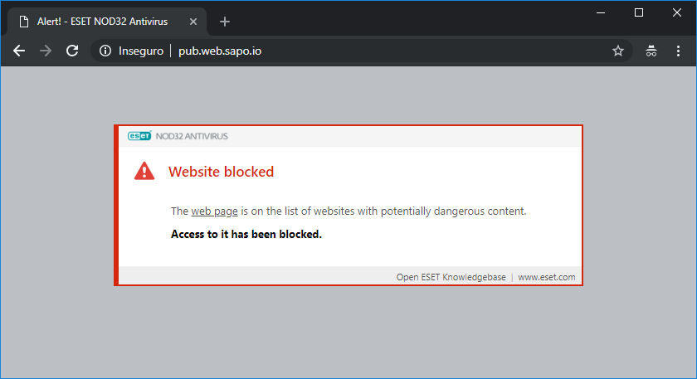Bookmark this page with the star icon
697x379 pixels.
pos(618,51)
